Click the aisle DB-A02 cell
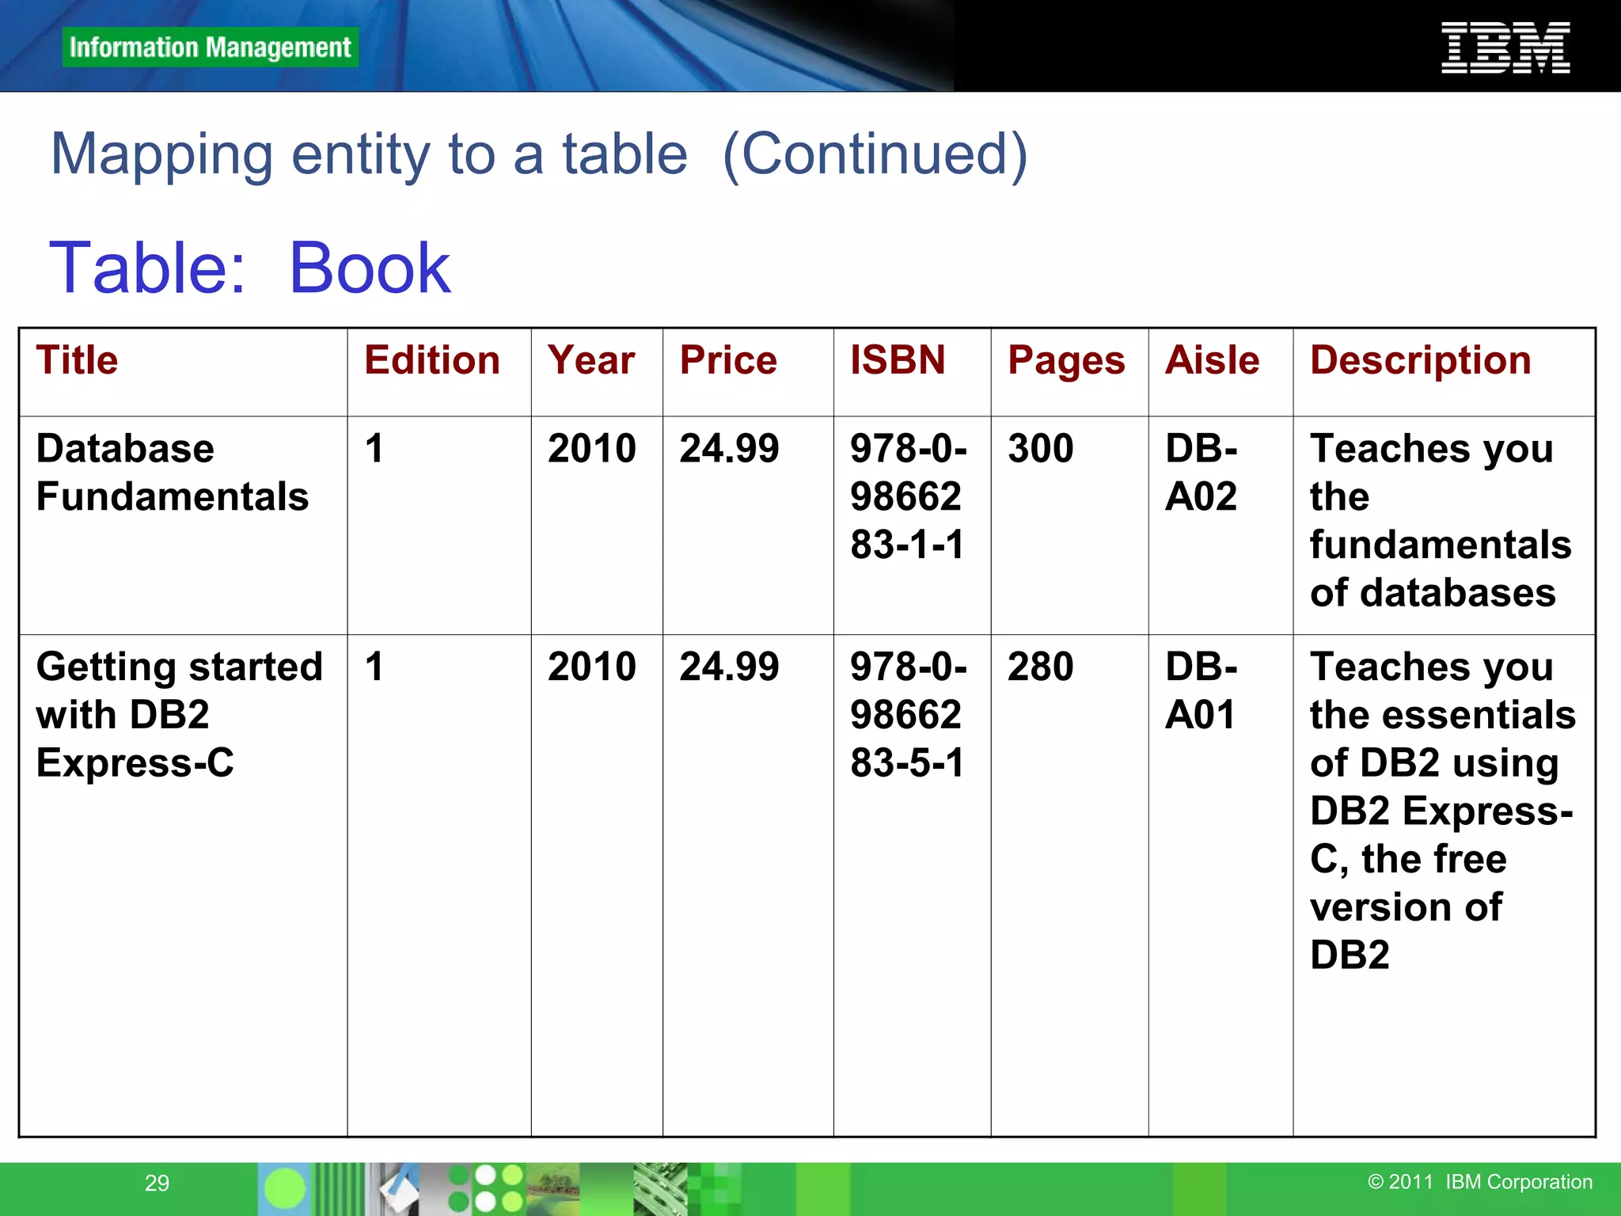 (x=1201, y=473)
